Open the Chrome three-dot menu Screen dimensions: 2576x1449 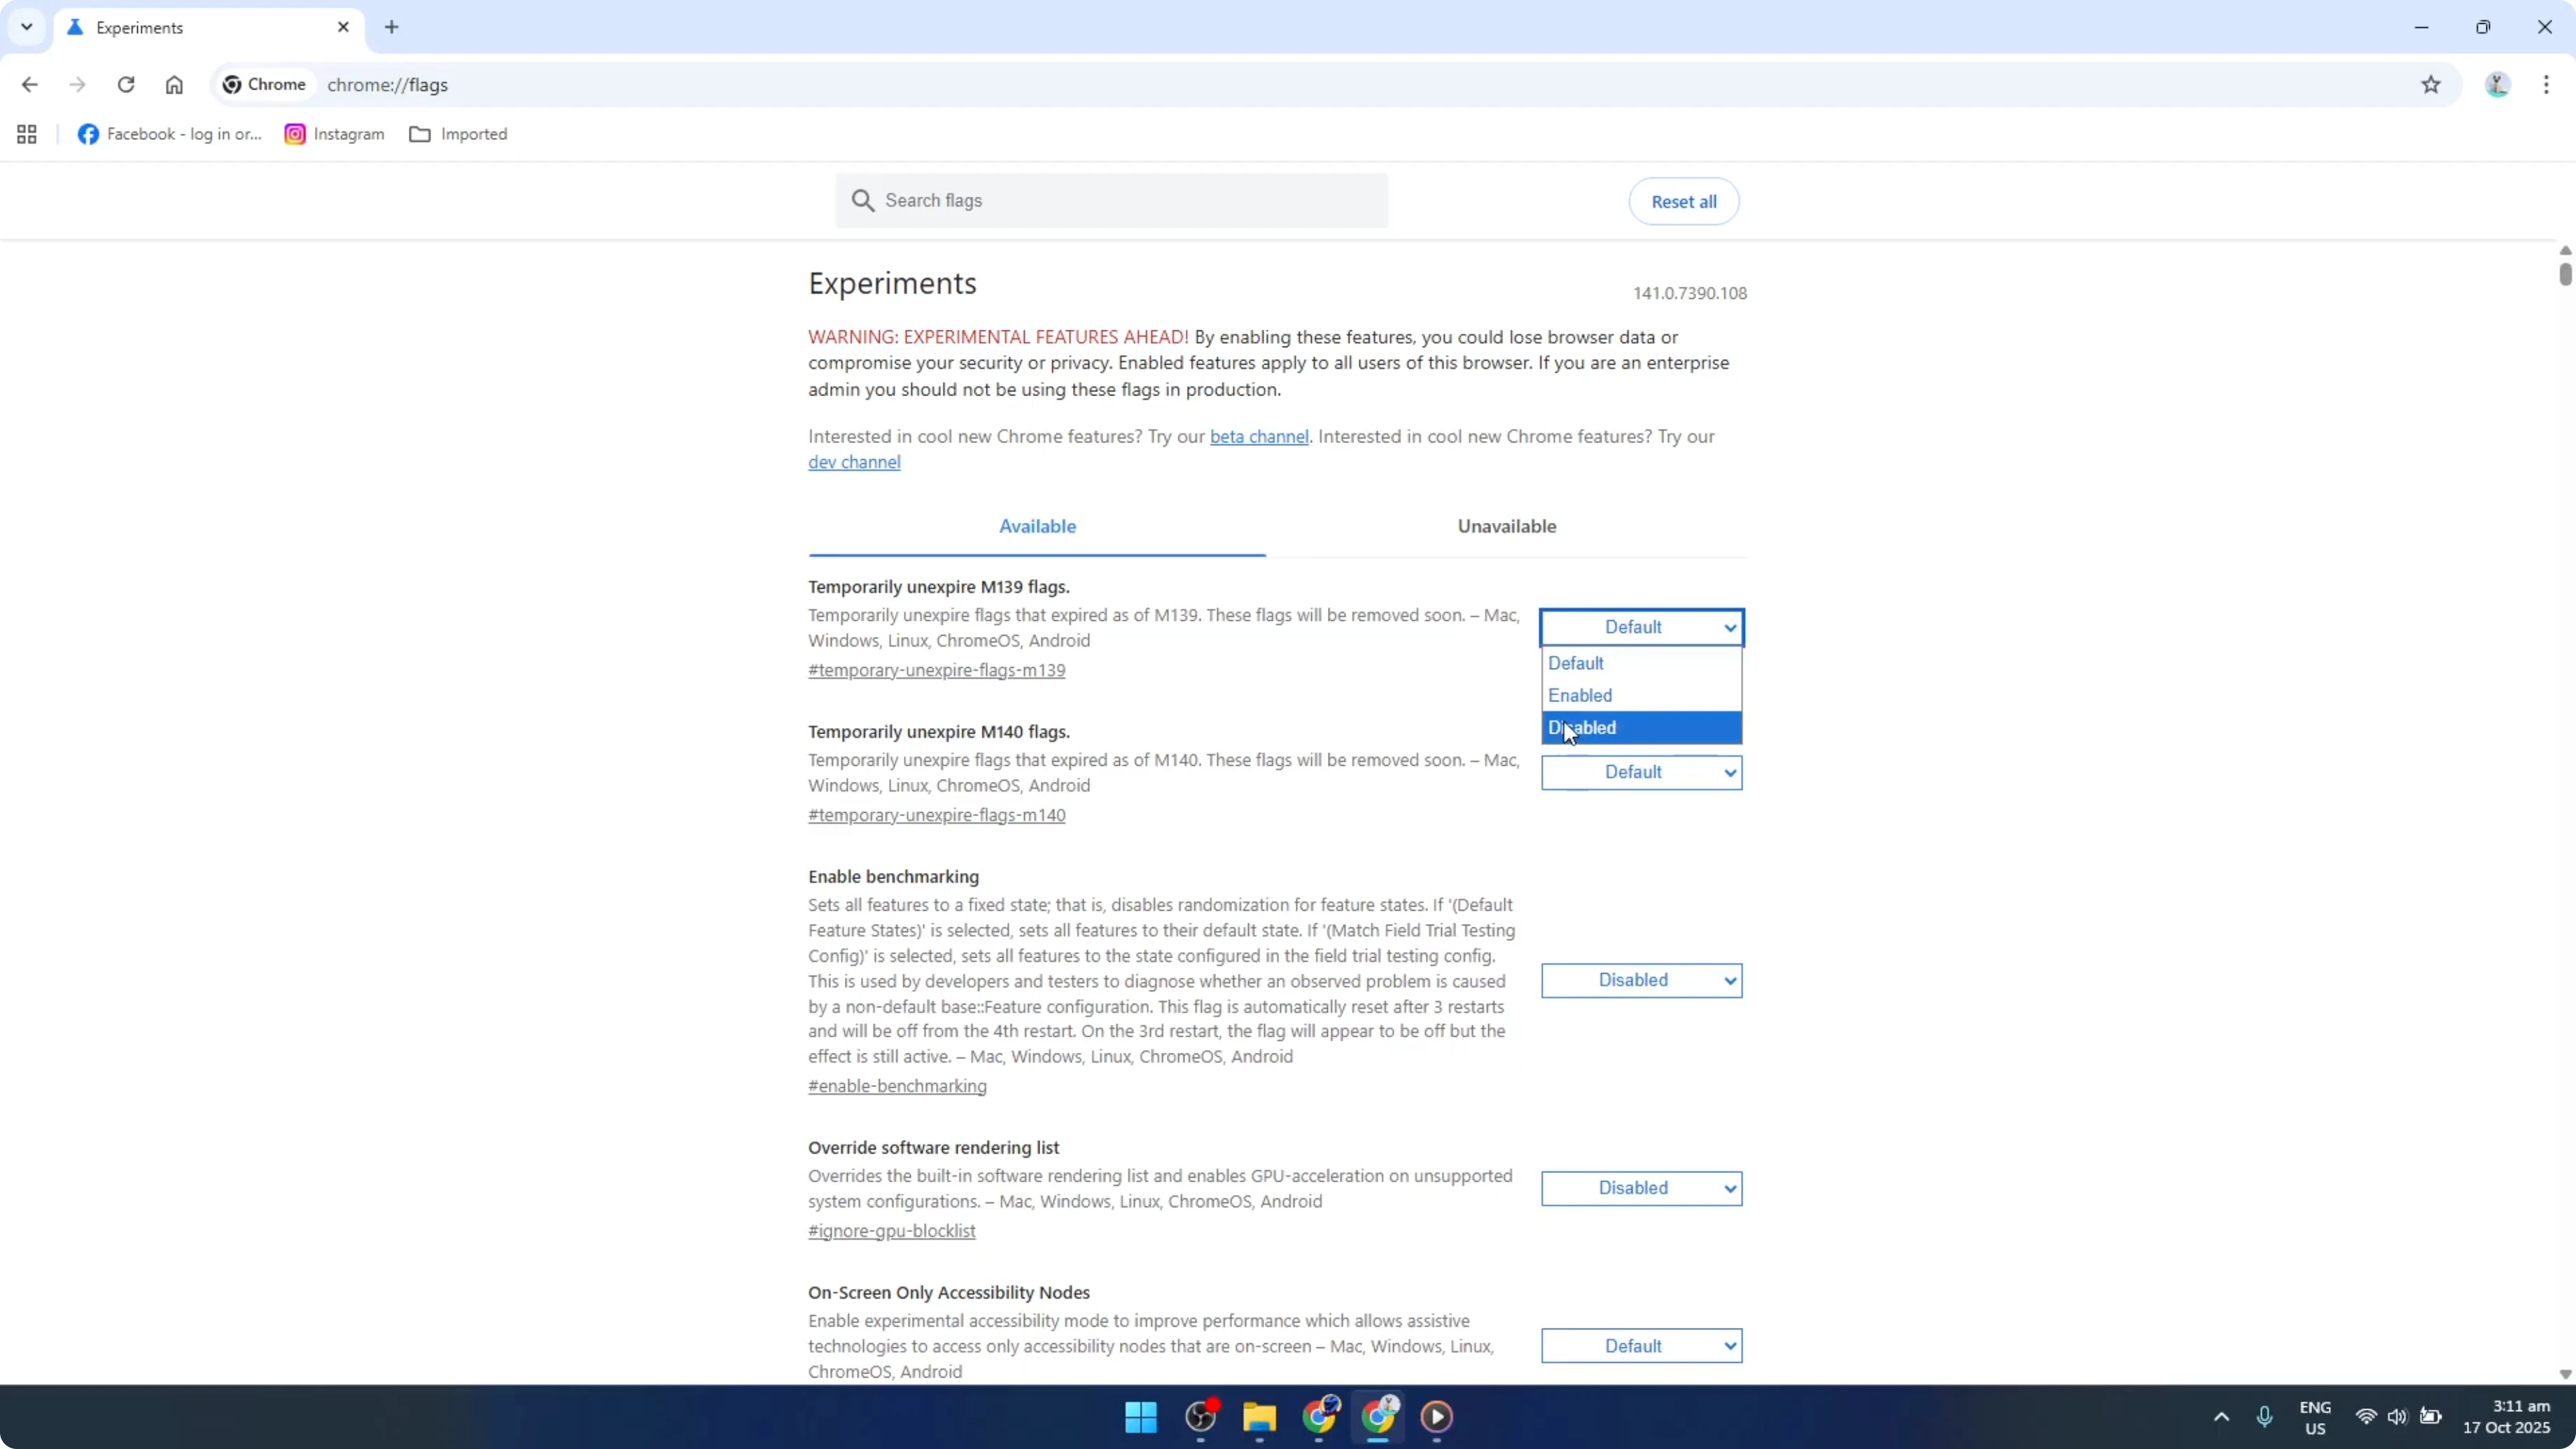coord(2546,85)
